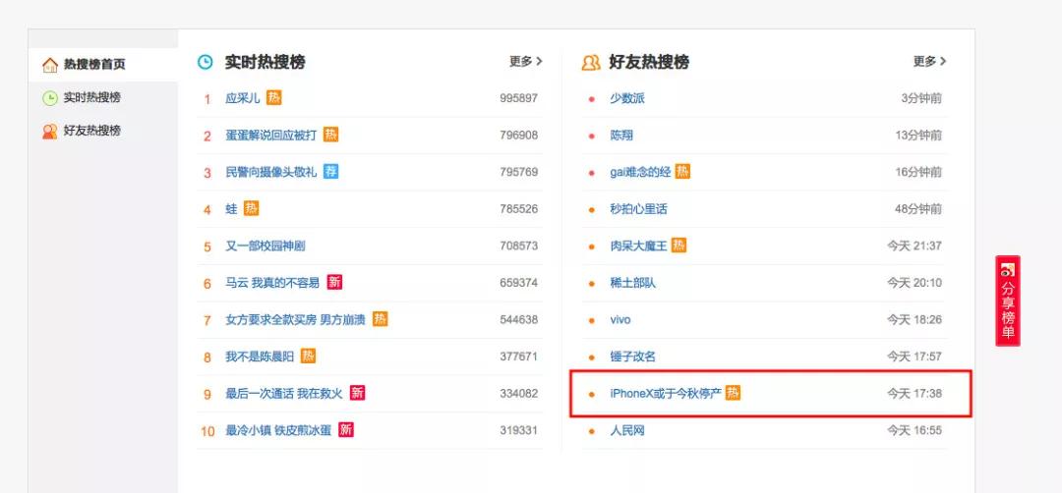The image size is (1062, 493).
Task: Click search count 796908
Action: pyautogui.click(x=519, y=136)
